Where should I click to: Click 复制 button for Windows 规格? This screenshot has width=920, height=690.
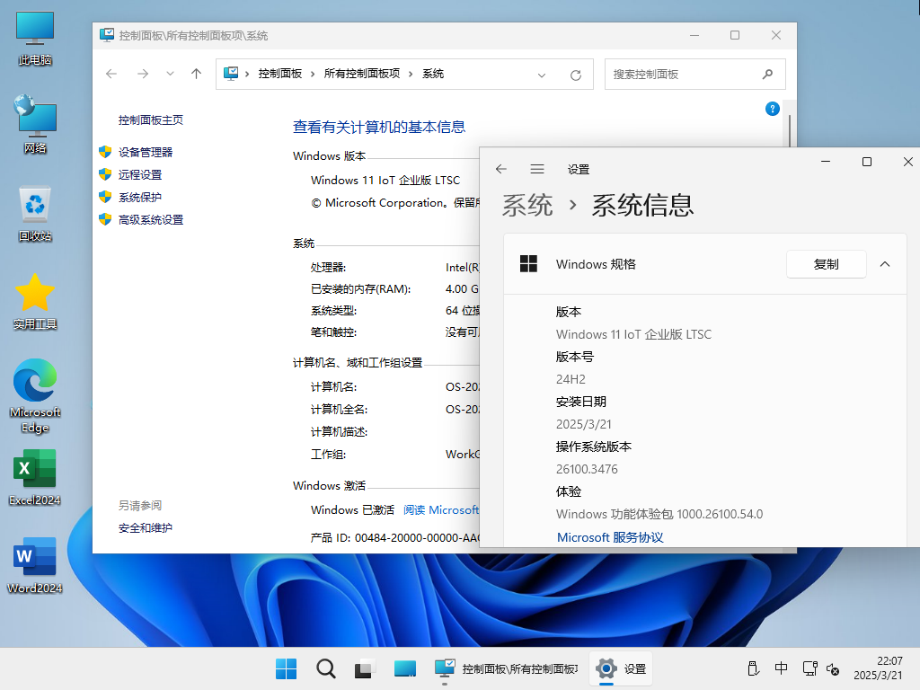coord(827,264)
